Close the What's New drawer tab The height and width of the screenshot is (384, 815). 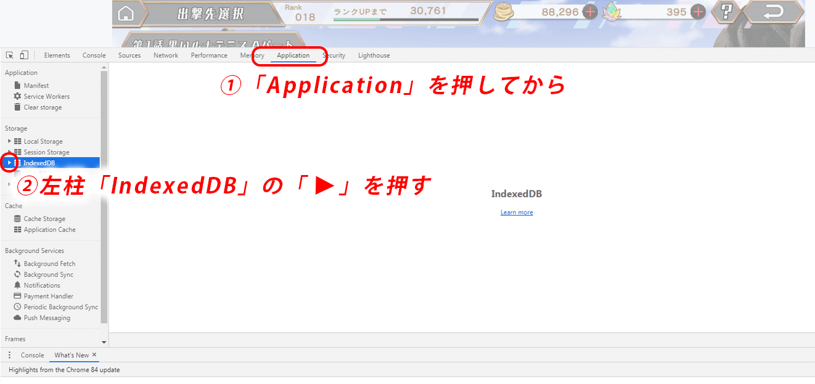(x=94, y=355)
